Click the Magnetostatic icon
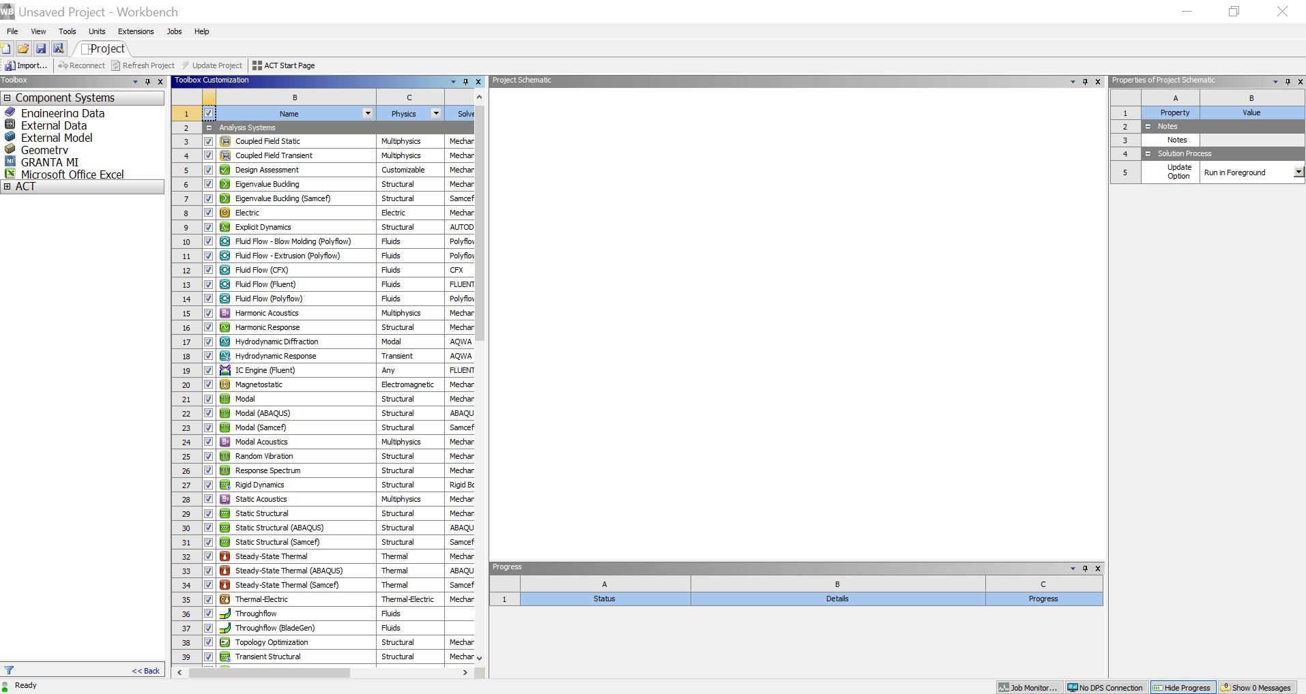Screen dimensions: 1306x694 pyautogui.click(x=224, y=384)
